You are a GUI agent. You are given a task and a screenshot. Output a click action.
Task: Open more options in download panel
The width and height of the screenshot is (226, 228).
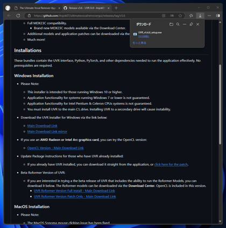coord(185,24)
